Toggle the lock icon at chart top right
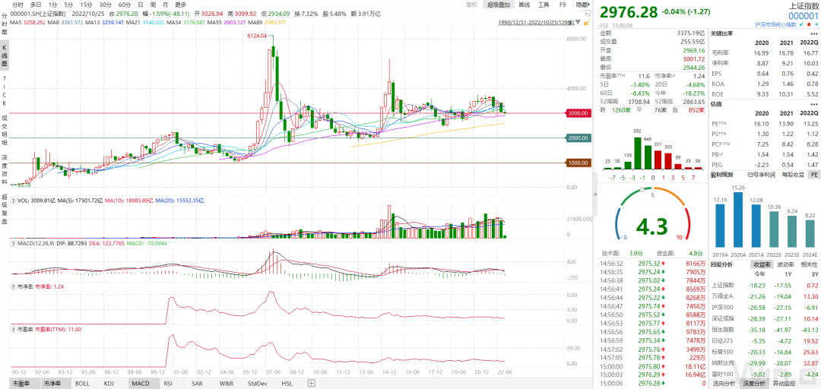This screenshot has width=821, height=389. coord(587,23)
